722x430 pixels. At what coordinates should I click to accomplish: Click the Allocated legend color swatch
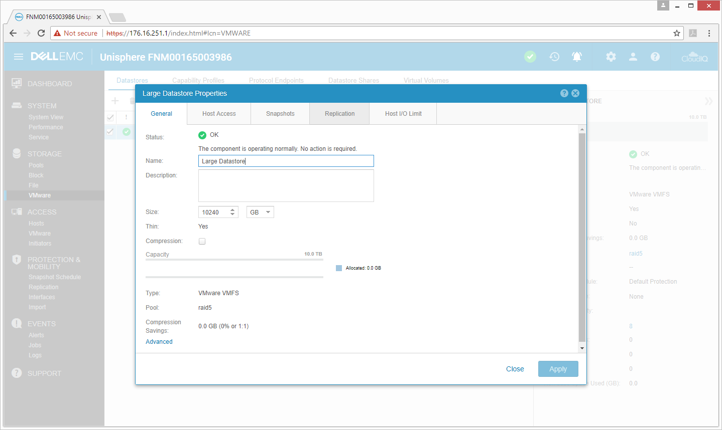coord(339,268)
